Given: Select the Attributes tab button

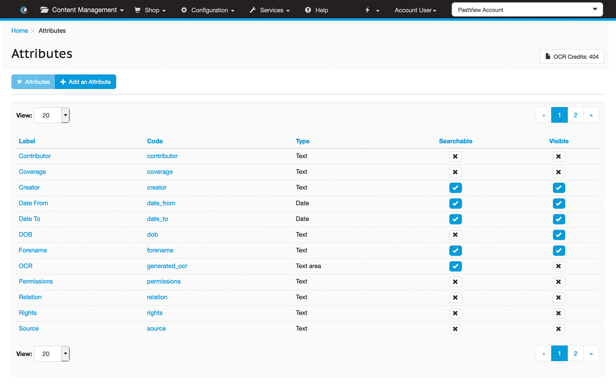Looking at the screenshot, I should (33, 82).
